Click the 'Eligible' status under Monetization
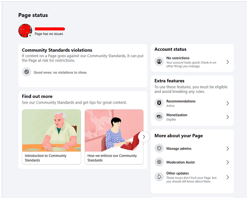247x198 pixels. [171, 119]
